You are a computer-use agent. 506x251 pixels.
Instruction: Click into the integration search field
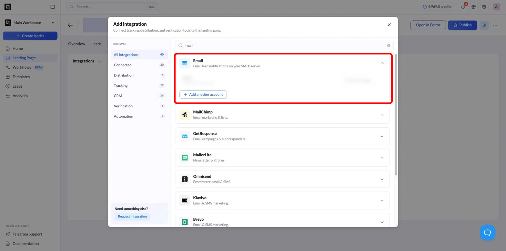click(285, 45)
